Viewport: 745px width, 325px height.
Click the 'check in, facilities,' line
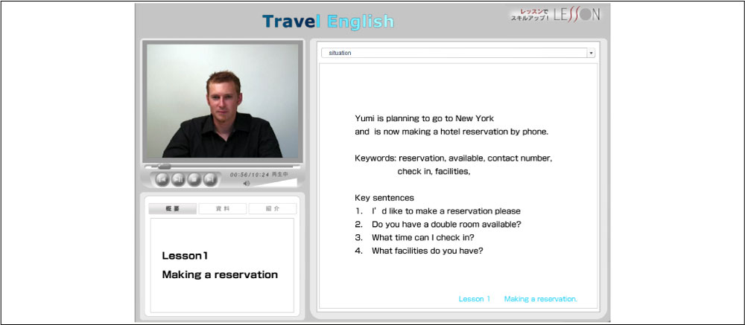point(434,172)
